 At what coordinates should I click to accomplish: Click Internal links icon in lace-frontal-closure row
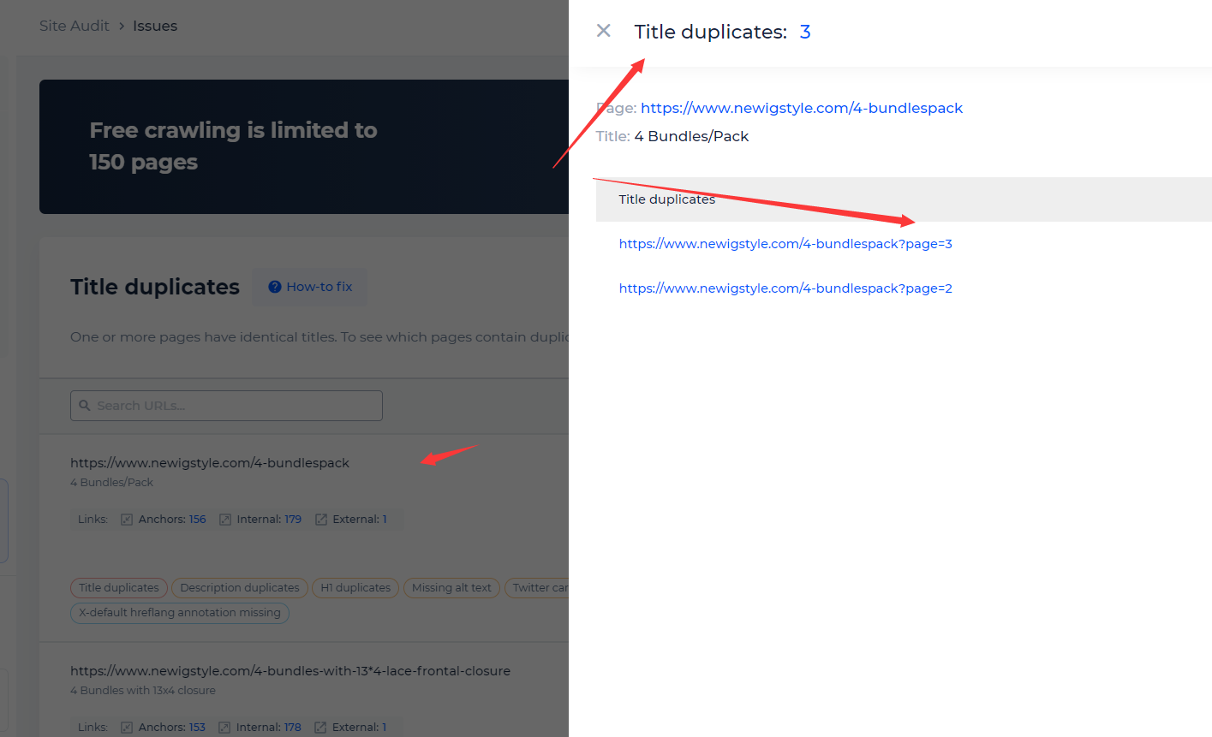pyautogui.click(x=224, y=728)
